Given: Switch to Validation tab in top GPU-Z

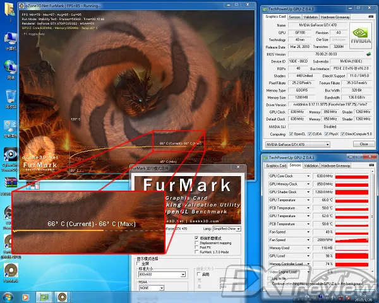Looking at the screenshot, I should 312,16.
